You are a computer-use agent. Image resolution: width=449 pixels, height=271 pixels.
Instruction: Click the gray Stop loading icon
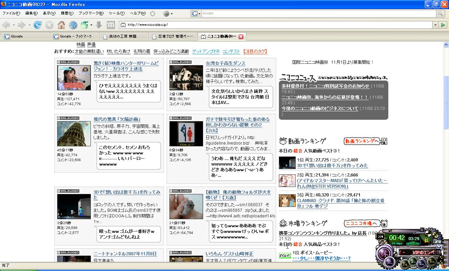click(x=49, y=25)
